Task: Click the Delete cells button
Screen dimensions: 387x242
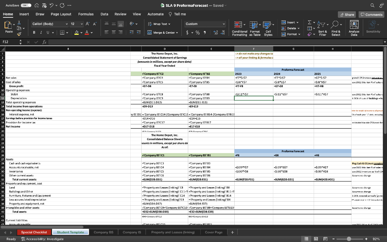Action: 290,28
